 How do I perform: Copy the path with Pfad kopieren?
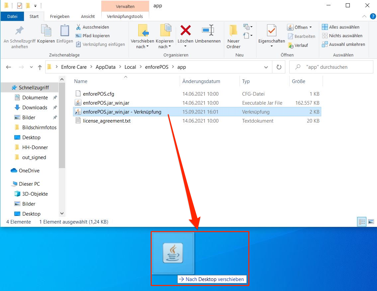[93, 36]
